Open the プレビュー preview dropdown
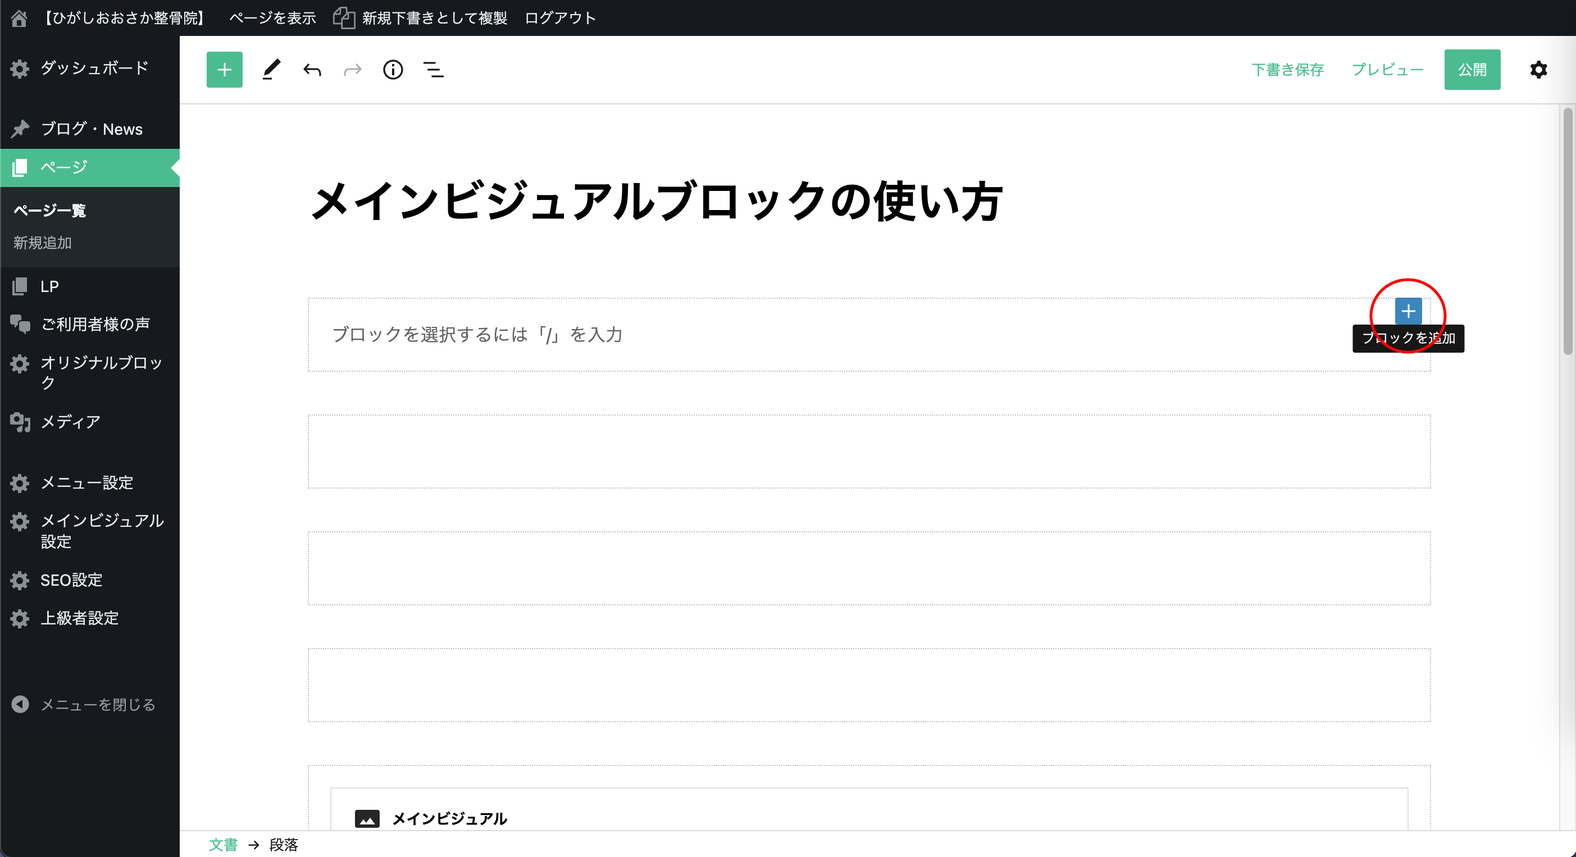The image size is (1576, 857). [x=1387, y=70]
